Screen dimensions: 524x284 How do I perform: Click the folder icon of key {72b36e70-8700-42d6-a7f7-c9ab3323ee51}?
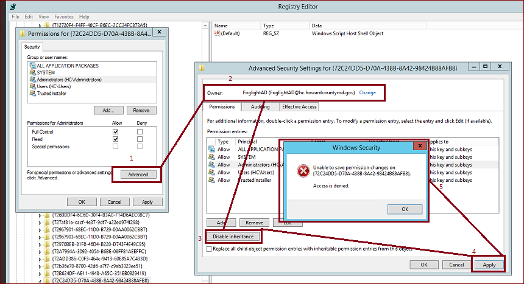click(x=47, y=266)
